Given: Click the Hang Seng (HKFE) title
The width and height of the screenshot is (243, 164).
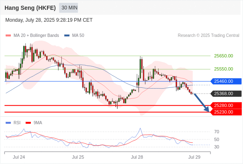Looking at the screenshot, I should [30, 8].
